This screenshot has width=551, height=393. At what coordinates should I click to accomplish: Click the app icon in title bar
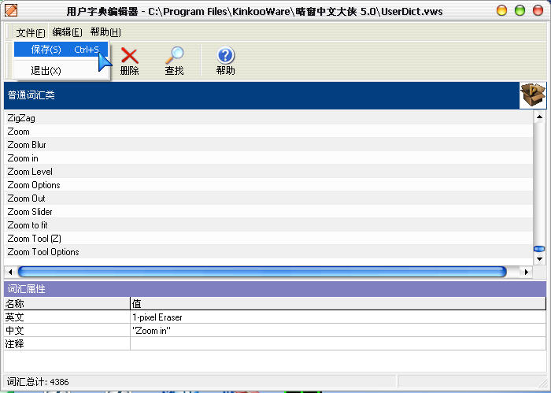[11, 10]
